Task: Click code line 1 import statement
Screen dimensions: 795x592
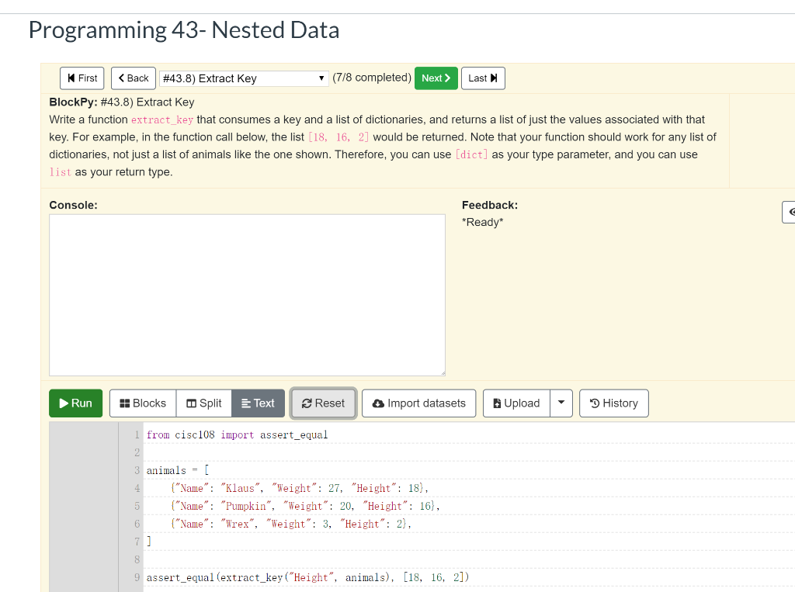Action: (x=237, y=434)
